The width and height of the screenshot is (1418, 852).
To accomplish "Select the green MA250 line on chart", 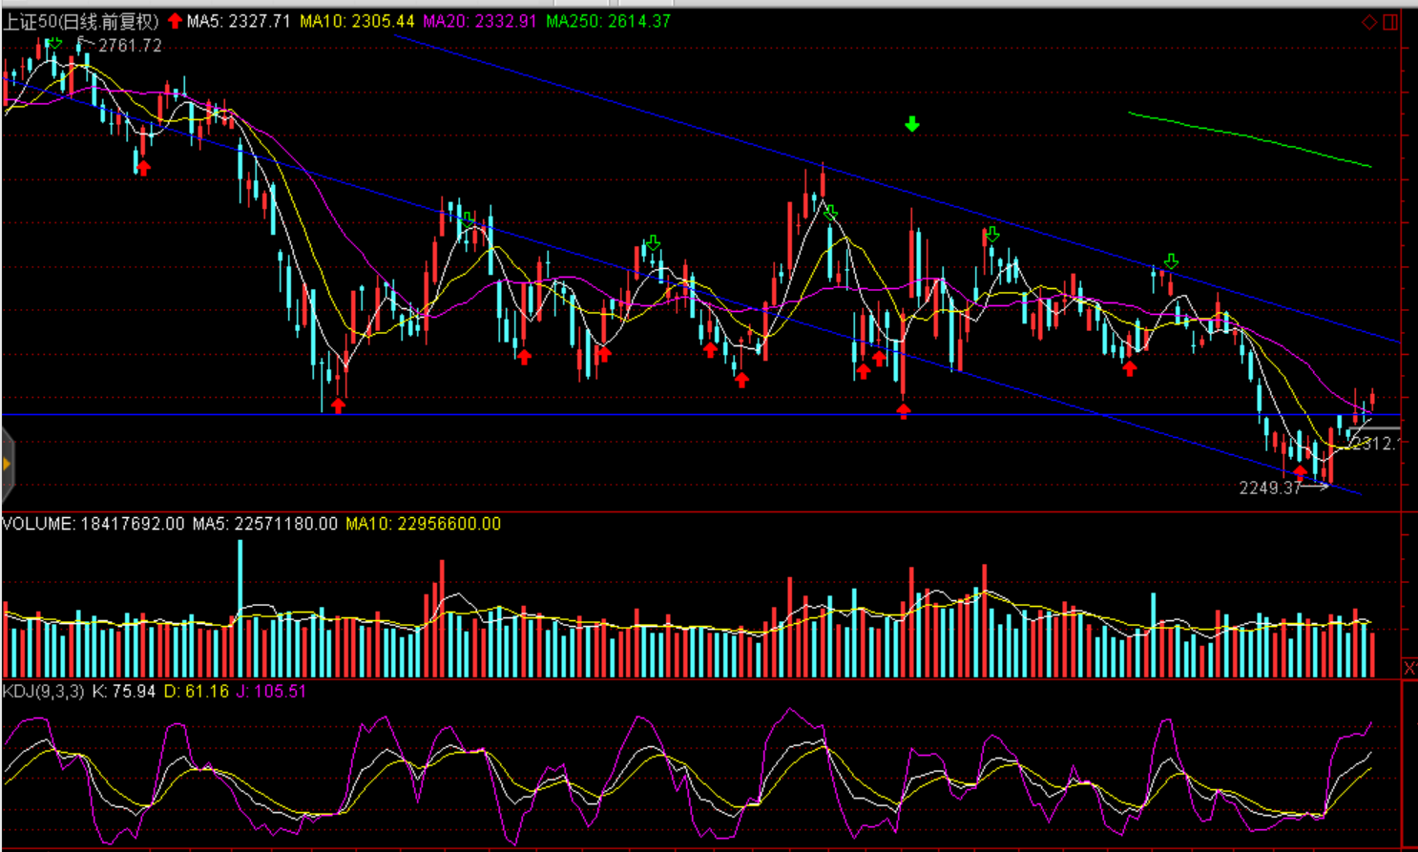I will tap(1250, 138).
